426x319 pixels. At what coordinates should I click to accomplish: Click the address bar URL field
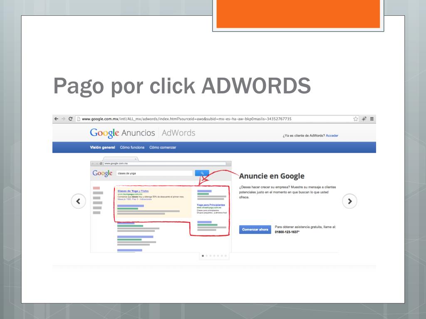point(216,119)
